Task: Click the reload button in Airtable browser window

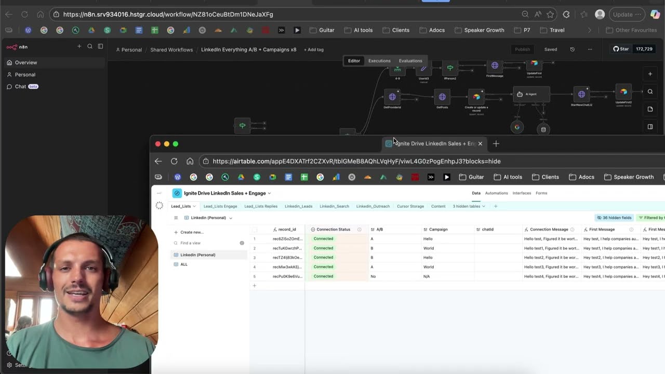Action: coord(174,161)
